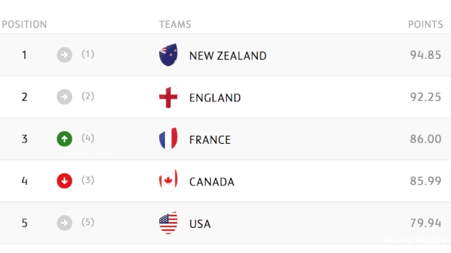The image size is (451, 253).
Task: Click New Zealand's grey unchanged arrow icon
Action: (x=64, y=55)
